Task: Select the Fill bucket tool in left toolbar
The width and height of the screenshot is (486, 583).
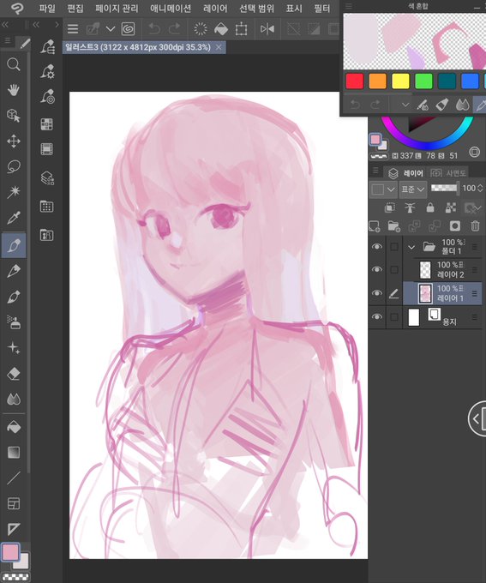Action: pos(14,427)
